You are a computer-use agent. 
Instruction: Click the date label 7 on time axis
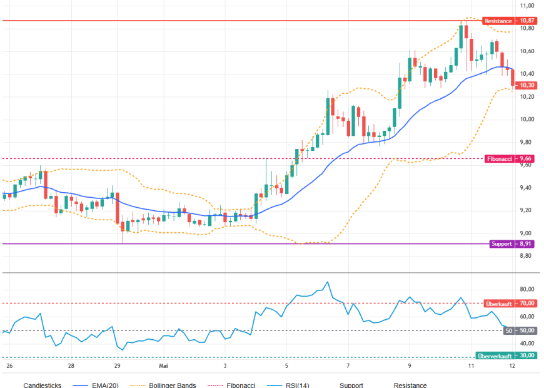pos(348,365)
